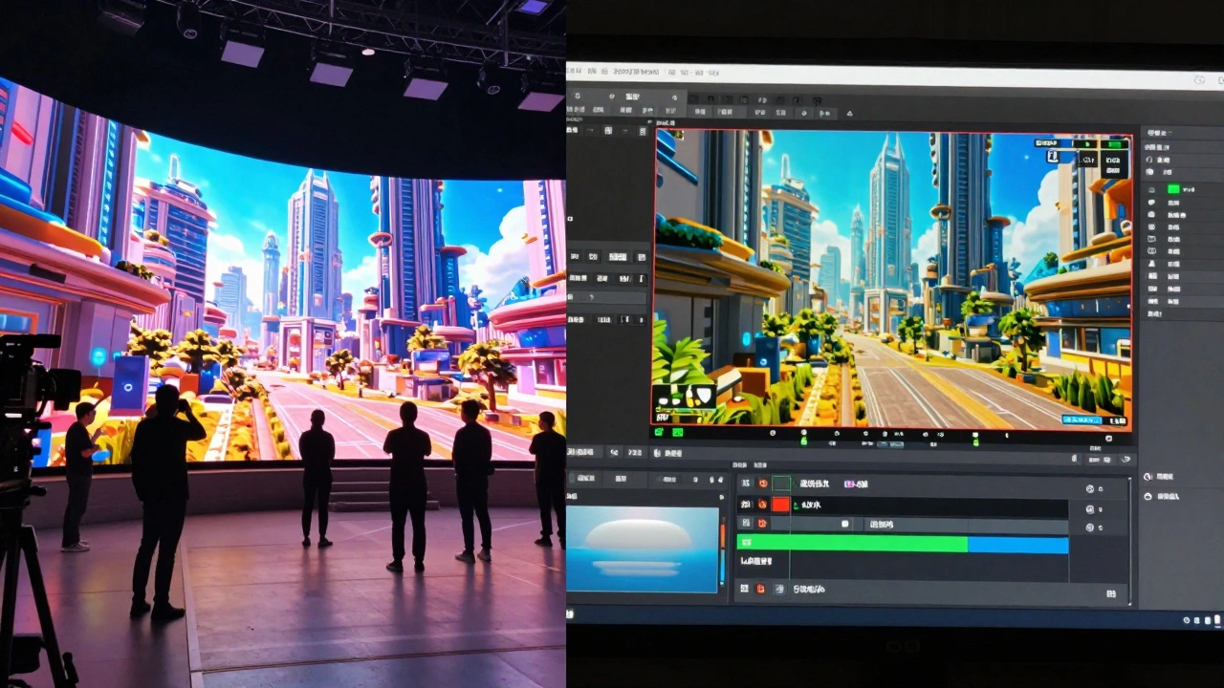Click the green indicator in viewport top-right overlay
Screen dimensions: 1224x688
coord(1114,144)
